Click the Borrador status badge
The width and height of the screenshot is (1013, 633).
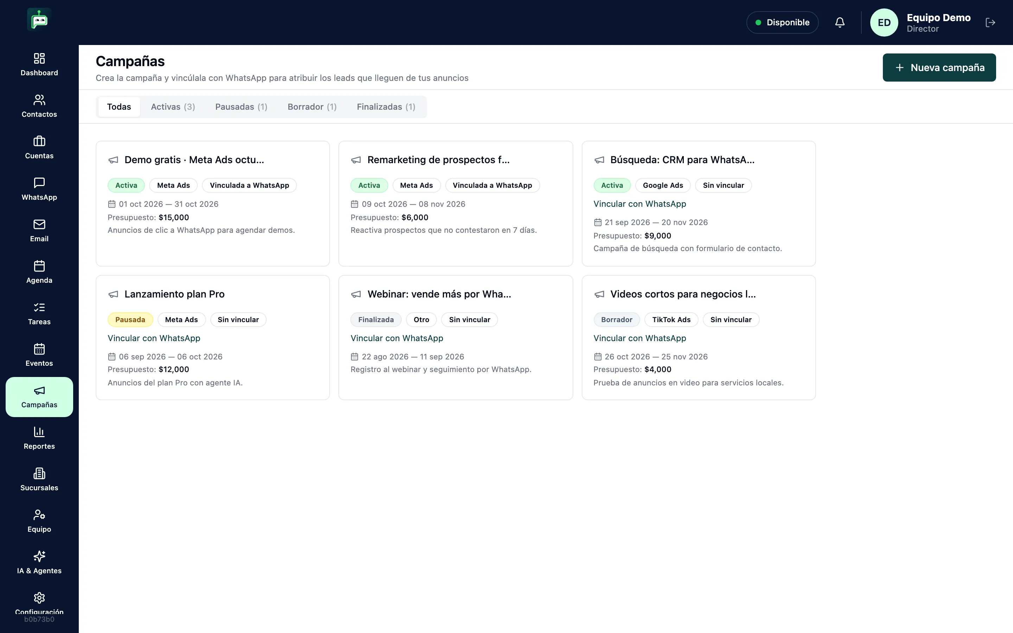point(617,320)
